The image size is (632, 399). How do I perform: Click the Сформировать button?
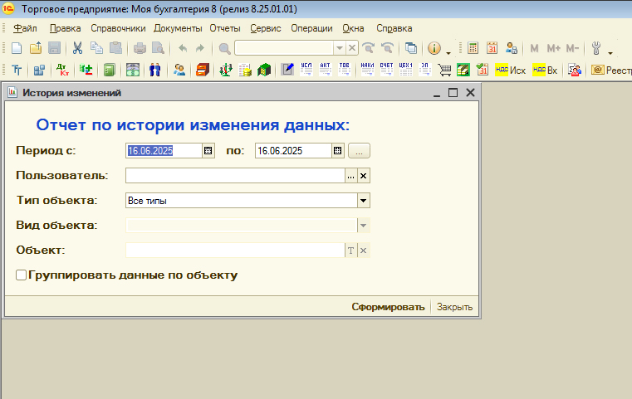388,307
